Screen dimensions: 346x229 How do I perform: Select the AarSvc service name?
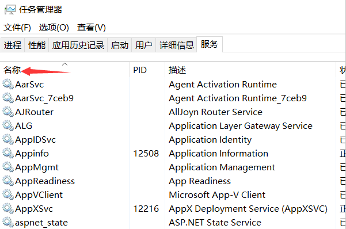(x=29, y=85)
